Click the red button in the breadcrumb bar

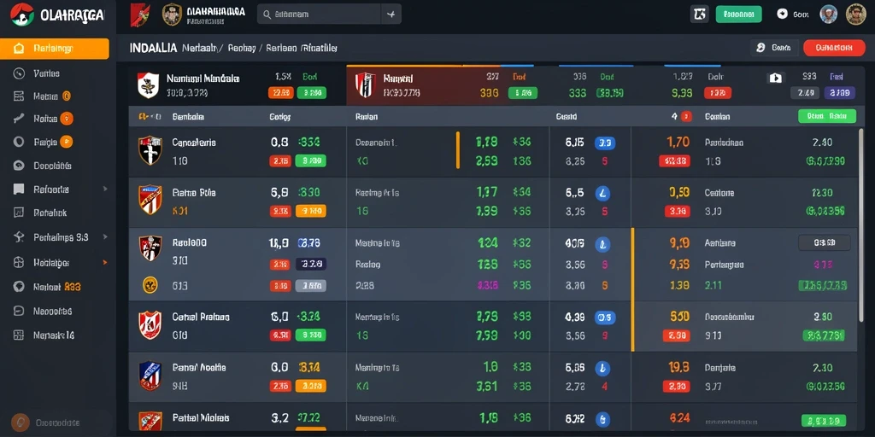tap(834, 48)
